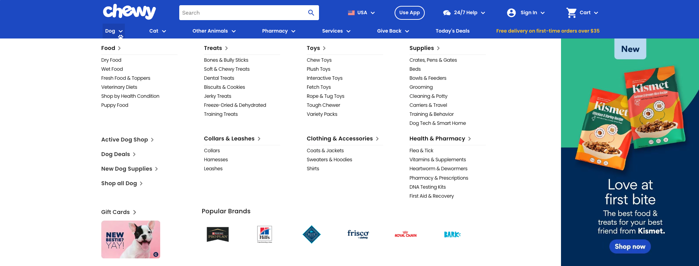
Task: Select the Royal Canin brand logo
Action: coord(405,235)
